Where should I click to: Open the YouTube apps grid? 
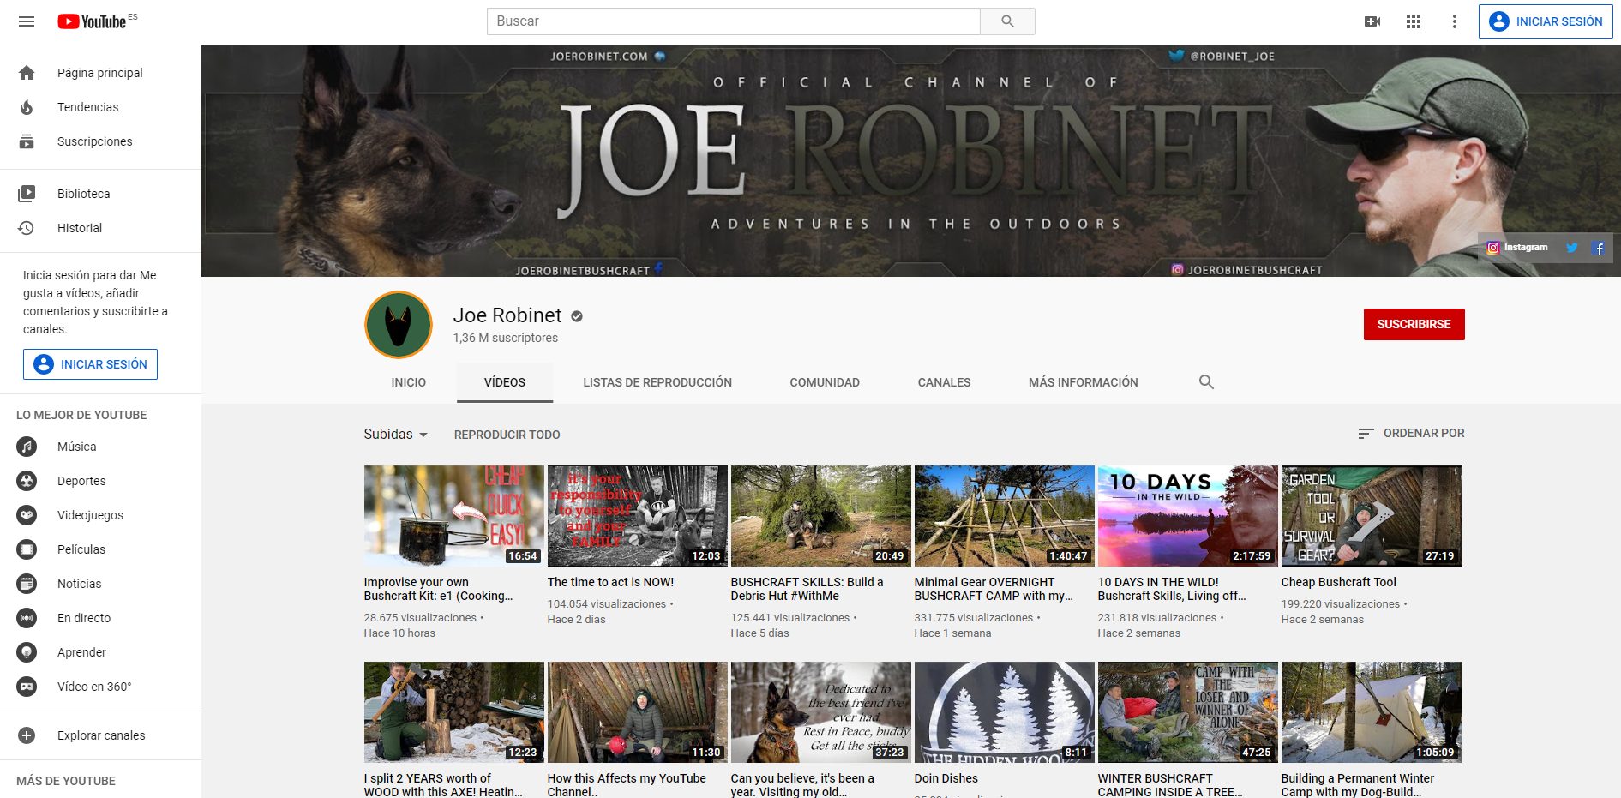tap(1414, 21)
